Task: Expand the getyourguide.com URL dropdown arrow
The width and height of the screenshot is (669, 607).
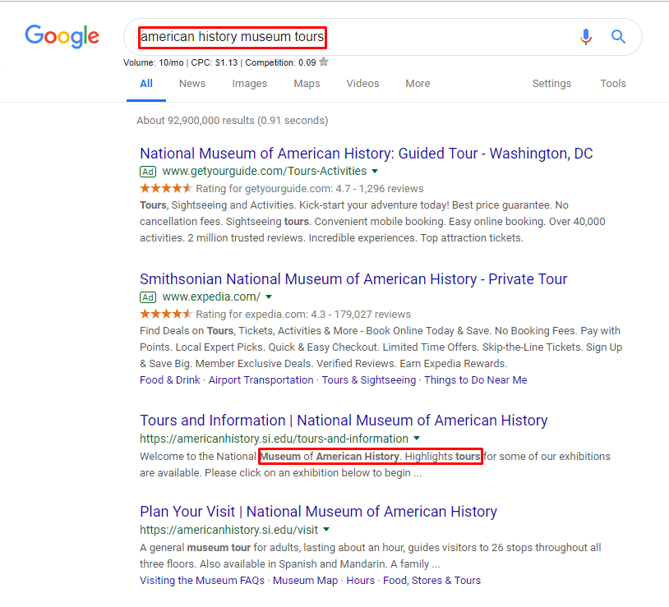Action: 375,171
